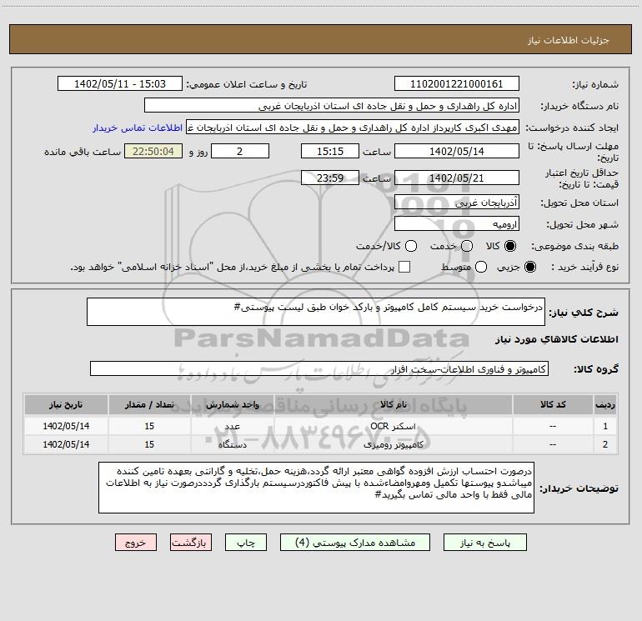Click the date 1402/05/14 in the اسکنر OCR row

(66, 426)
